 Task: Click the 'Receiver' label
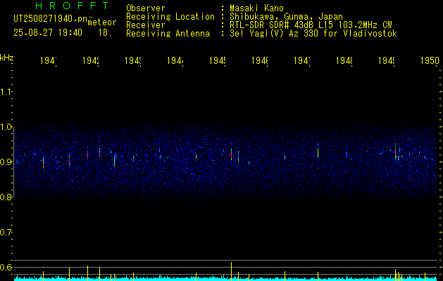[146, 25]
